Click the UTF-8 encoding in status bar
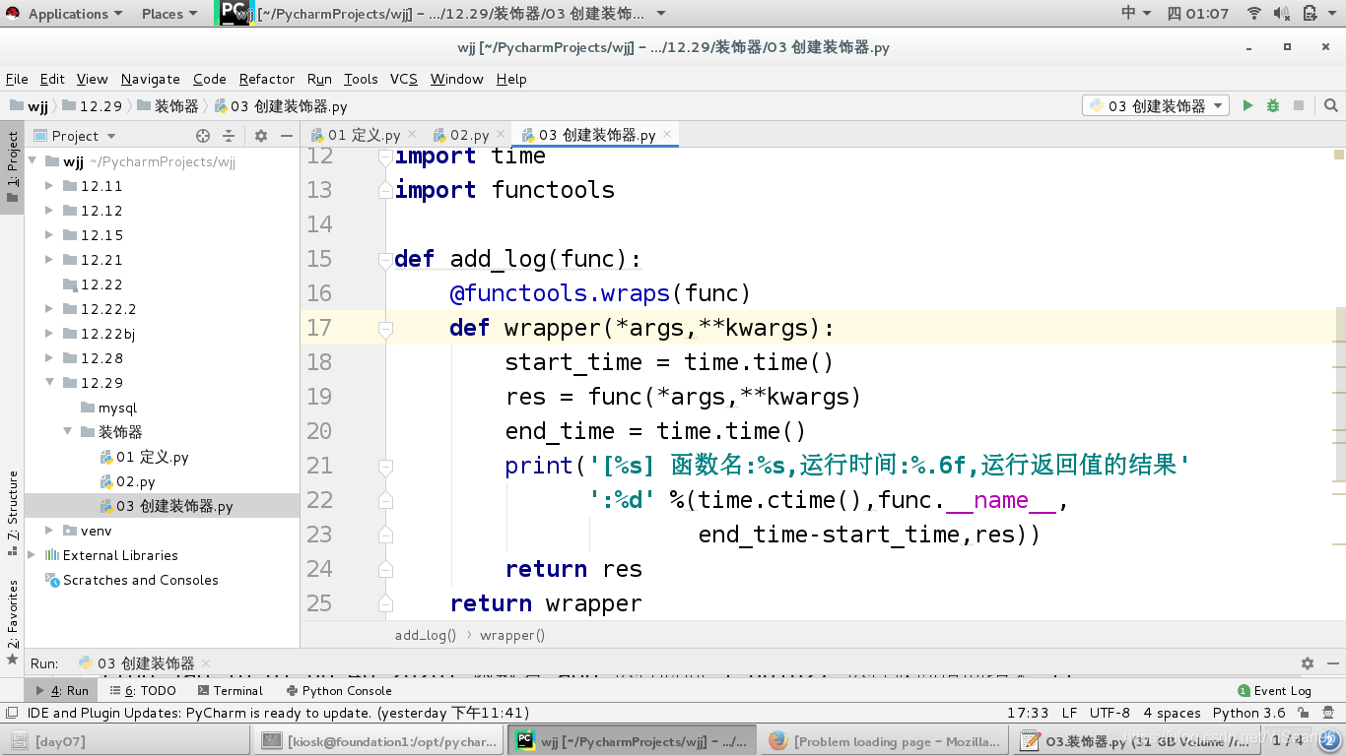 coord(1110,713)
